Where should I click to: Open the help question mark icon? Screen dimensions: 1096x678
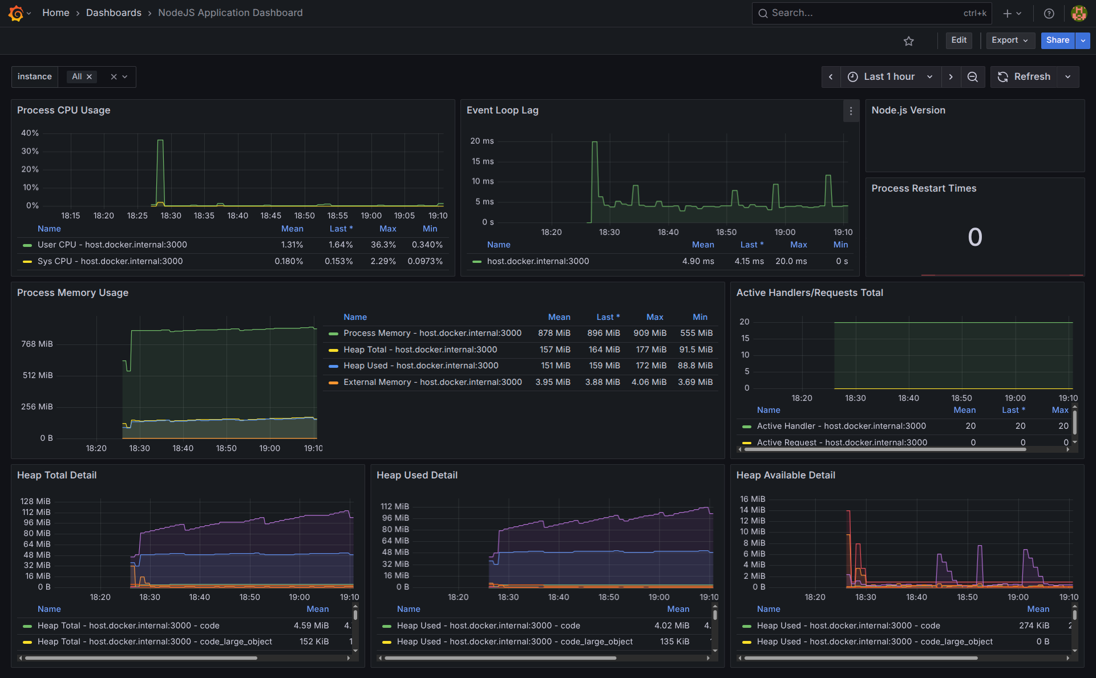1049,14
